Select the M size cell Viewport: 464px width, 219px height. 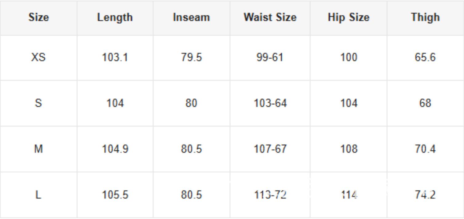coord(38,149)
